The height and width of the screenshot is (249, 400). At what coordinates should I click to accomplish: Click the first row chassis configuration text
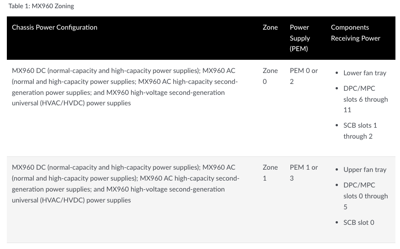point(125,87)
